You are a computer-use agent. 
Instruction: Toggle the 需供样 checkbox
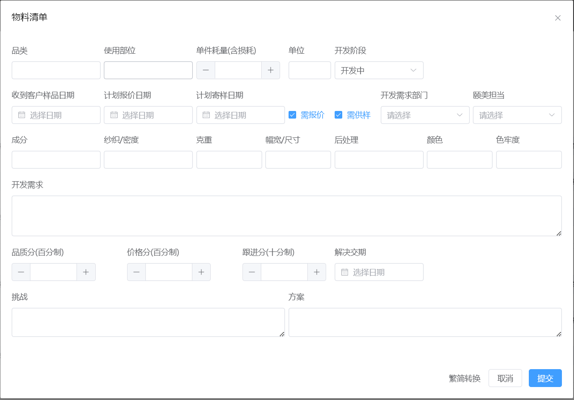(339, 115)
